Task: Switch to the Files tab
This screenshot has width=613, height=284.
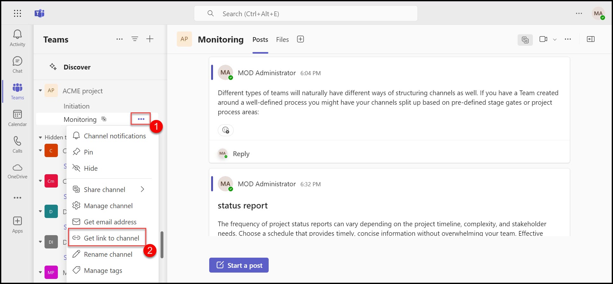Action: pyautogui.click(x=282, y=40)
